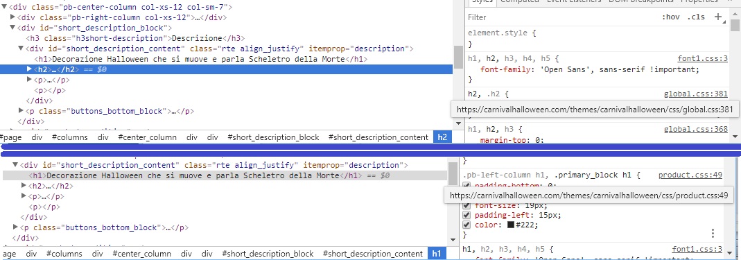The width and height of the screenshot is (741, 260).
Task: Select the h2 breadcrumb item
Action: [442, 137]
